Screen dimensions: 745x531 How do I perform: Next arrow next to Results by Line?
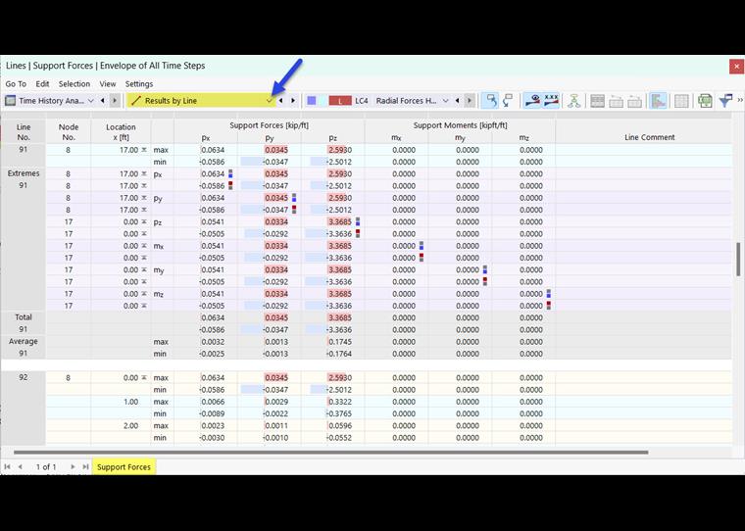[x=293, y=101]
